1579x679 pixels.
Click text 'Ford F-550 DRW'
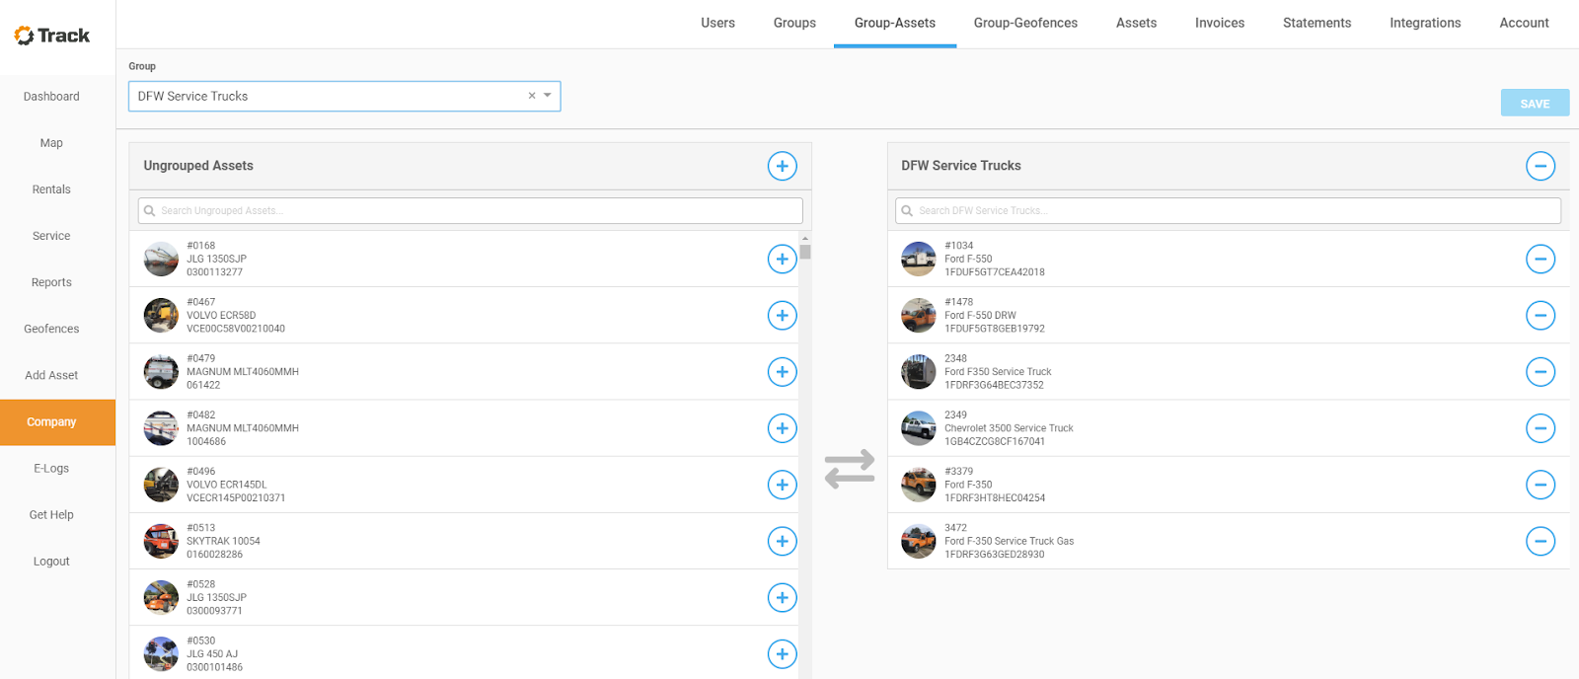(x=980, y=316)
